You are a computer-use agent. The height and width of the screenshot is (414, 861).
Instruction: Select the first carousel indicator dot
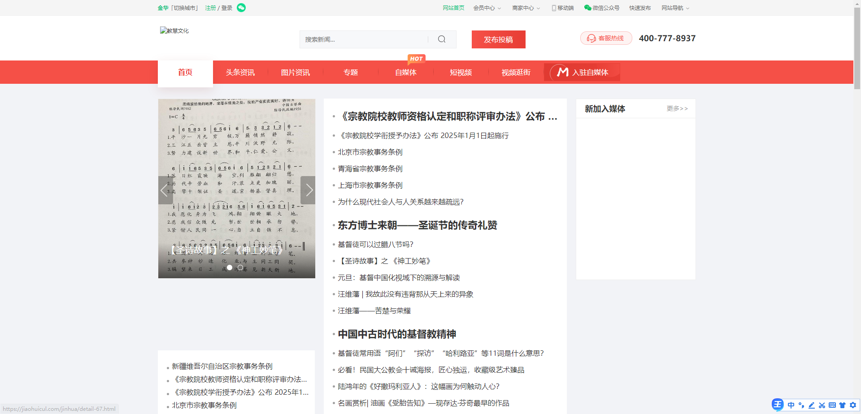coord(230,267)
